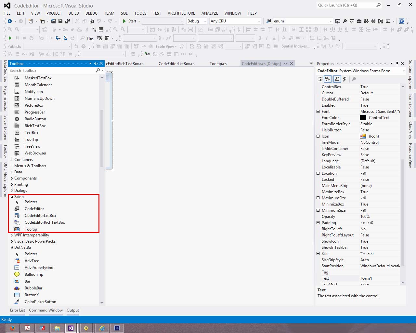Open the ANALYZE menu
Image resolution: width=416 pixels, height=333 pixels.
[x=210, y=13]
